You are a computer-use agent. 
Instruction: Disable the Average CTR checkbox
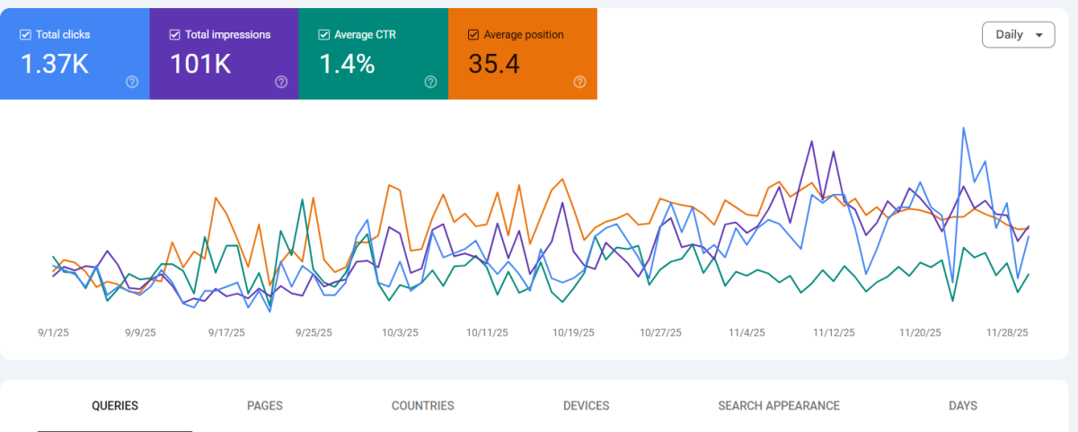(323, 35)
